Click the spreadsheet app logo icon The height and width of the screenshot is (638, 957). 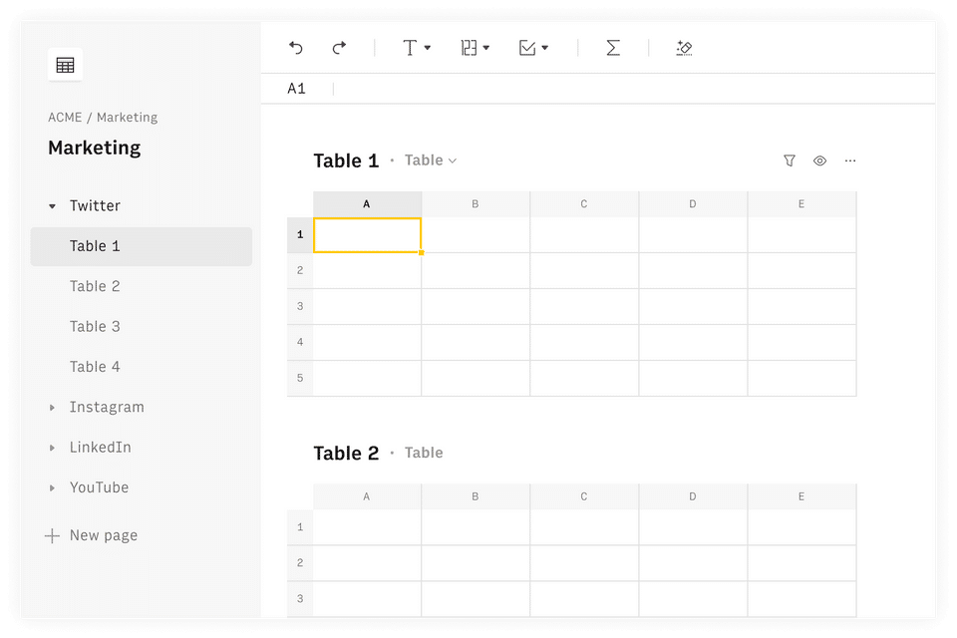66,65
